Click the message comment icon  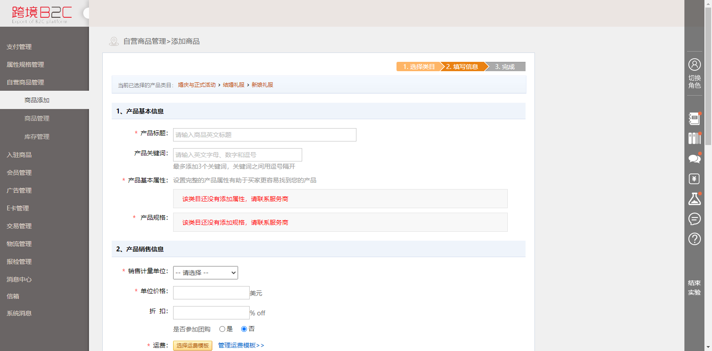[x=694, y=219]
